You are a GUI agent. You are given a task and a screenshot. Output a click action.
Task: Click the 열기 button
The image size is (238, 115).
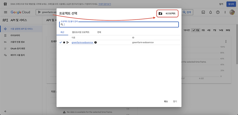pos(175,101)
